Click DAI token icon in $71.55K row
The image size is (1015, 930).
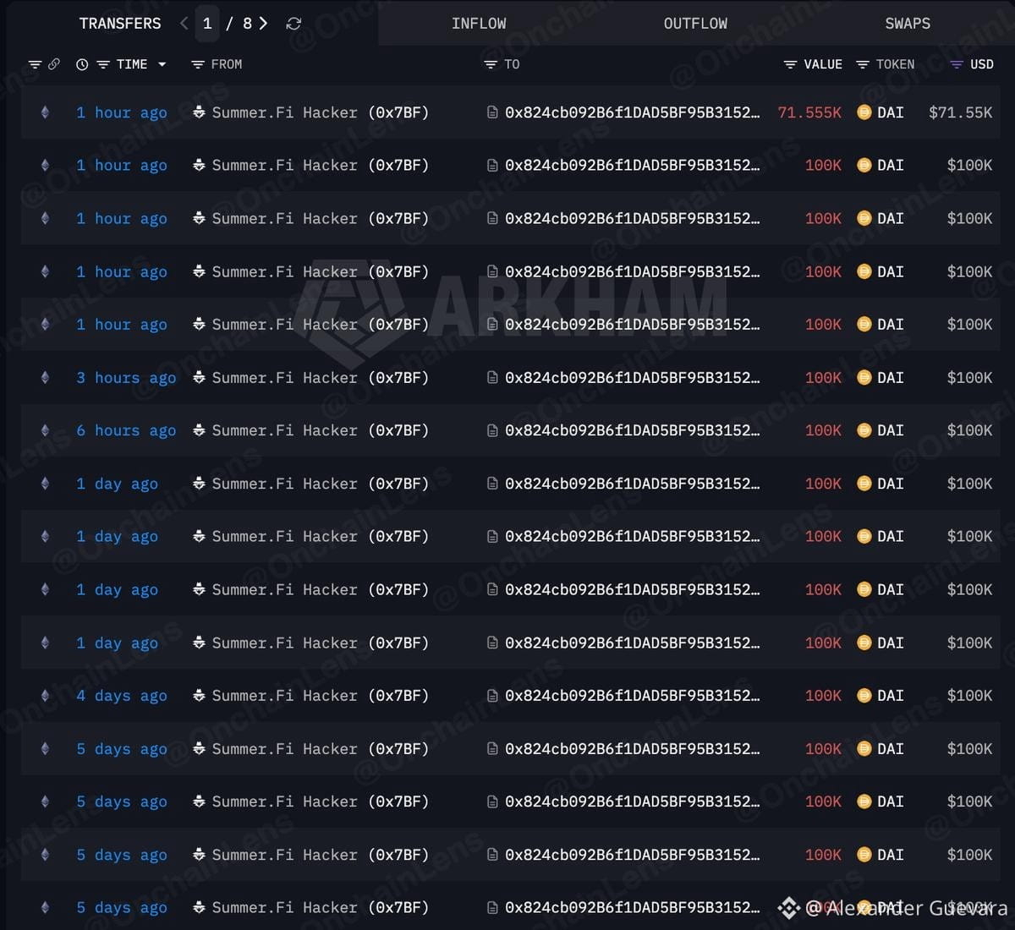click(864, 112)
